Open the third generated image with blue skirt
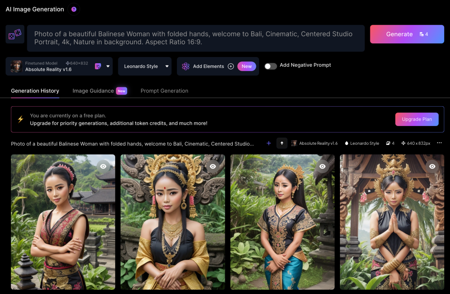Image resolution: width=450 pixels, height=294 pixels. 282,228
